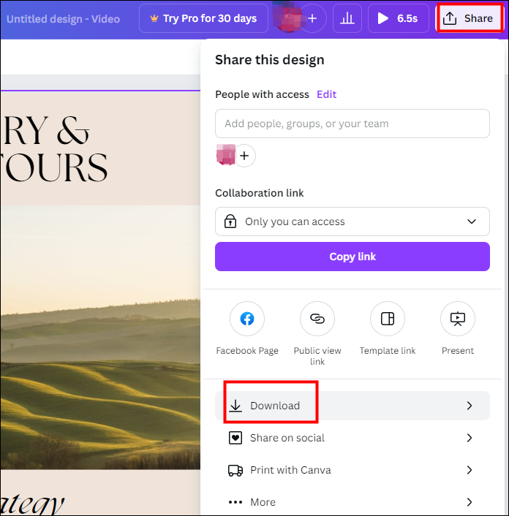Viewport: 509px width, 516px height.
Task: Rename Untitled design - Video title
Action: 63,19
